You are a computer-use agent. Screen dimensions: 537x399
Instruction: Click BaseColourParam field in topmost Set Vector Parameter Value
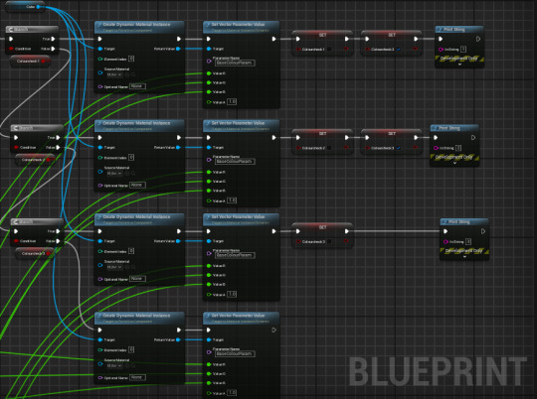pos(235,63)
